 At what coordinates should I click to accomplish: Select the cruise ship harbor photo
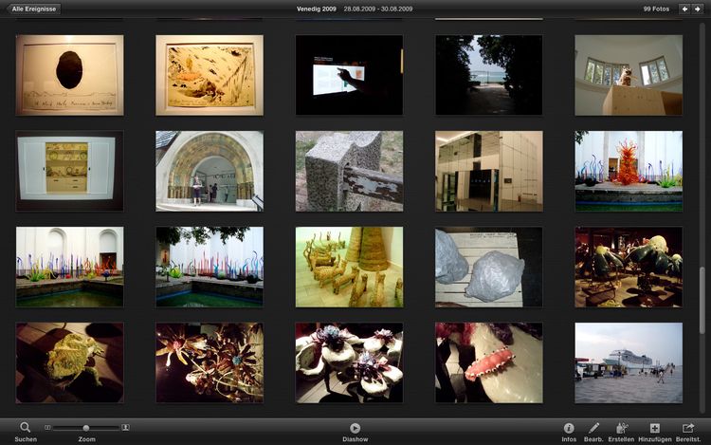pyautogui.click(x=628, y=362)
